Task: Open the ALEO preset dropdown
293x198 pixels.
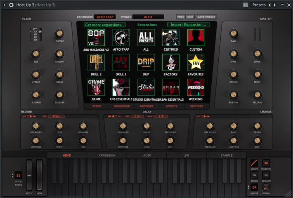Action: (148, 17)
